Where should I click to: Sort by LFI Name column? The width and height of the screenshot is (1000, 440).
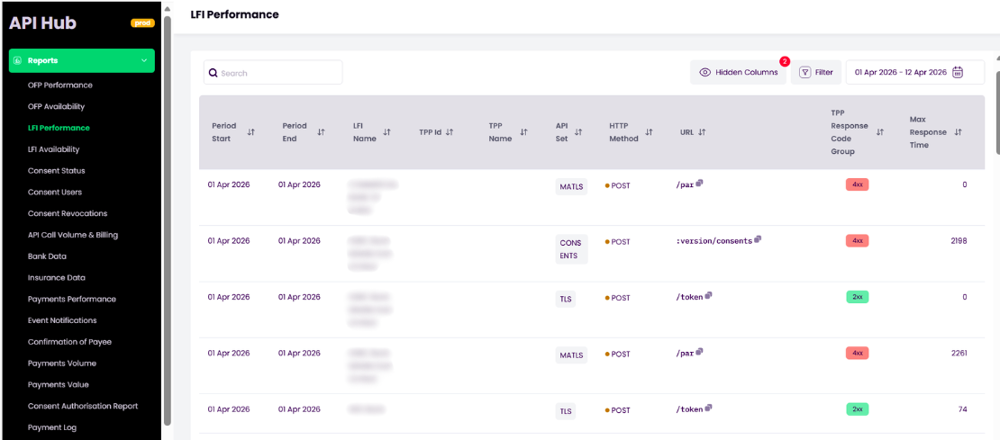click(387, 132)
